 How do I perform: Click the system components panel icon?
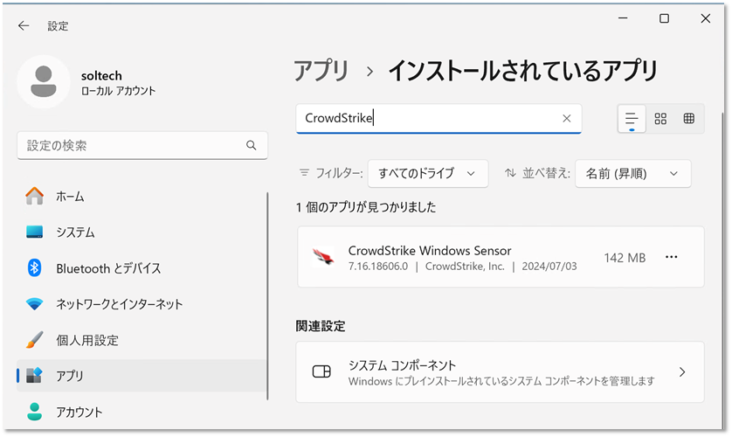point(321,371)
